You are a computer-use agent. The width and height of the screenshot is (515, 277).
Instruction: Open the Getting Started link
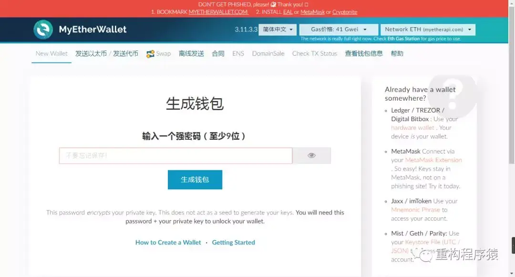click(x=234, y=243)
